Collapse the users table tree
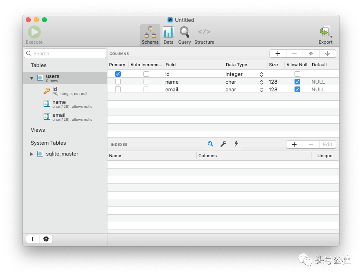 [32, 78]
